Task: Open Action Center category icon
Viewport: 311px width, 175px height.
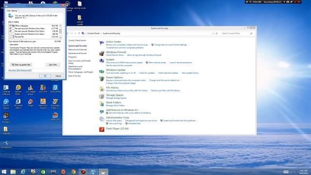Action: 102,43
